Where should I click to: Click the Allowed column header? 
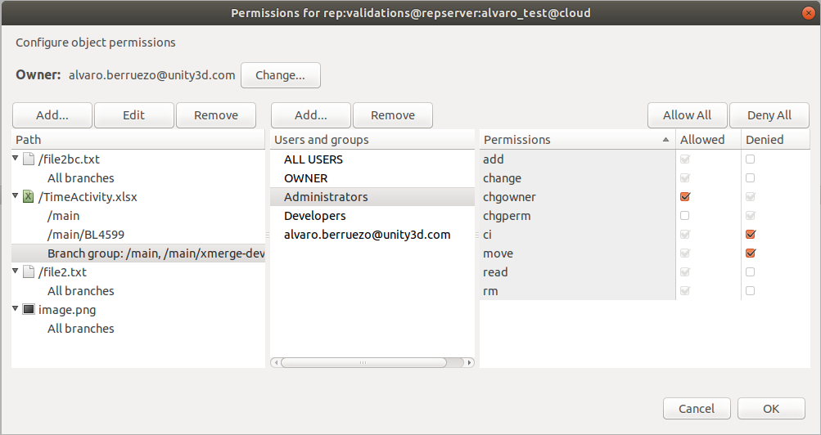[708, 140]
